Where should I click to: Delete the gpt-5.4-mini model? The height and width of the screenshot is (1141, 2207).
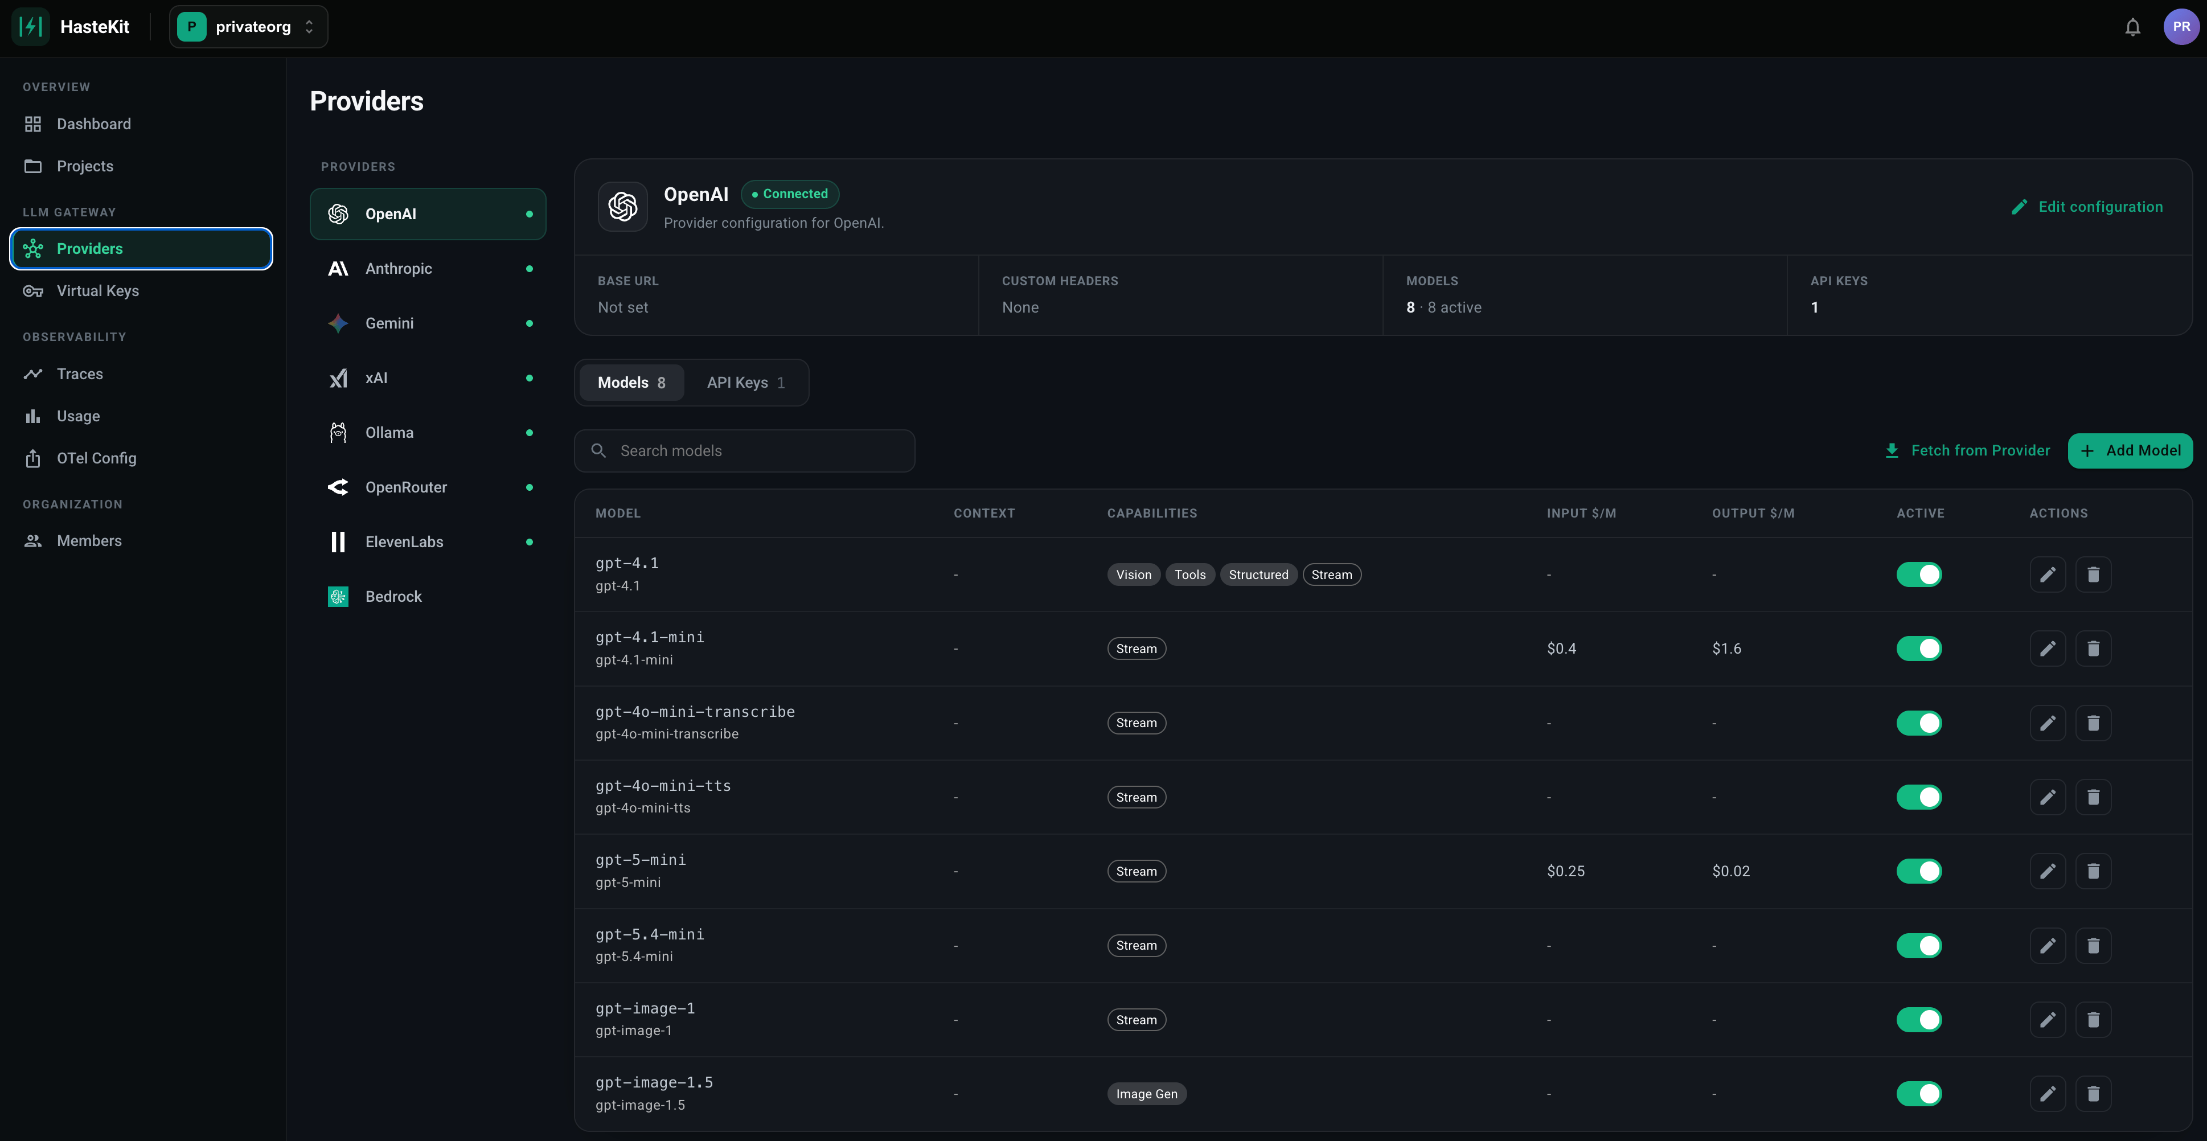[x=2093, y=946]
